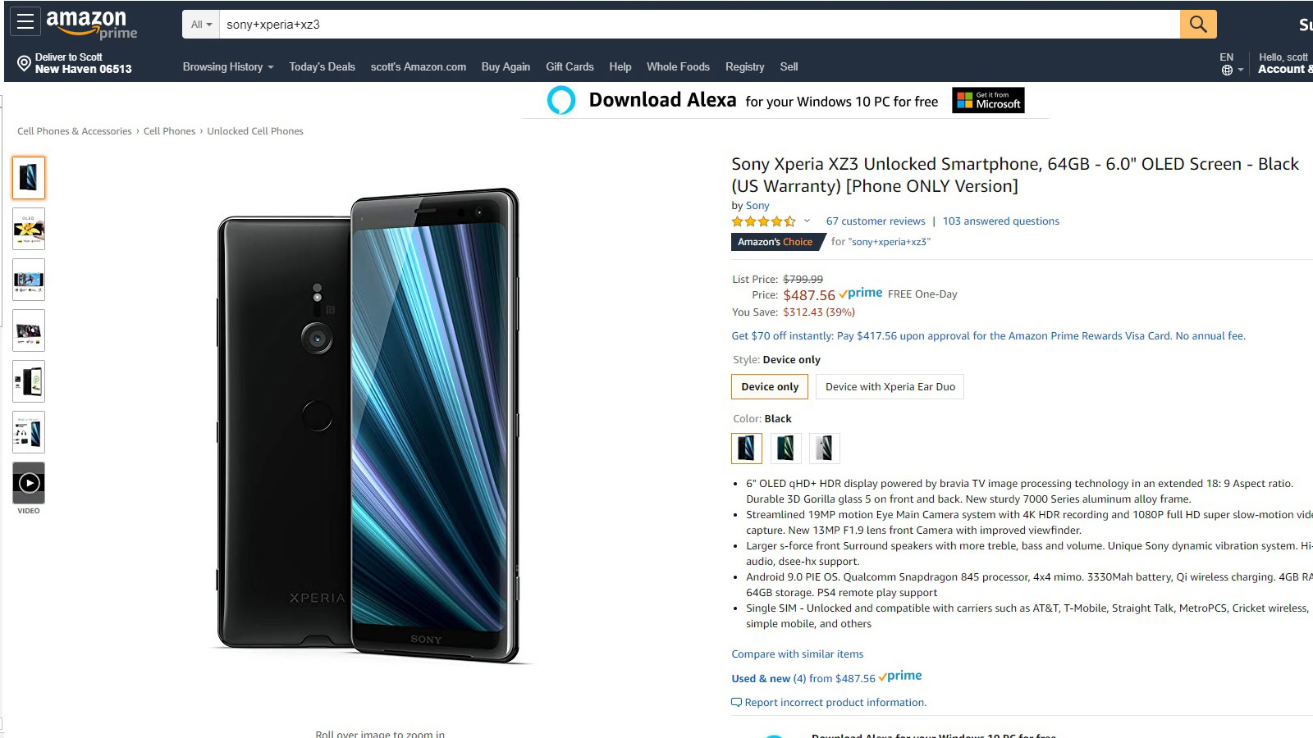Open the All departments search dropdown
Viewport: 1313px width, 738px height.
[201, 25]
